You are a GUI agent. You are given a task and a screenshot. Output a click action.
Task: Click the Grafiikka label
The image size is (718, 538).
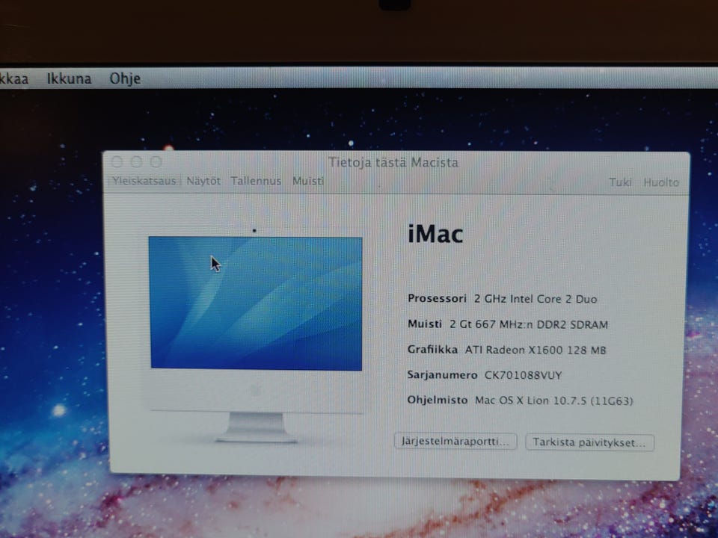click(432, 350)
